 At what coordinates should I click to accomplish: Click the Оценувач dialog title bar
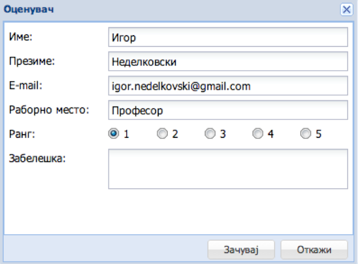click(x=171, y=10)
